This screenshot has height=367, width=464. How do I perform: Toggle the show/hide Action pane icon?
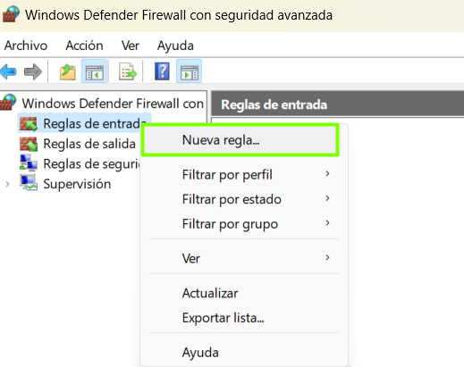[189, 71]
